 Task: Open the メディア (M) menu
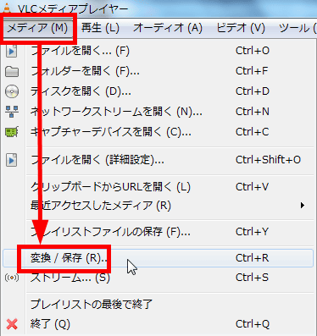(x=37, y=28)
